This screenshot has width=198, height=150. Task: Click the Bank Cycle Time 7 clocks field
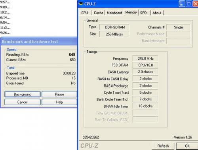click(145, 99)
